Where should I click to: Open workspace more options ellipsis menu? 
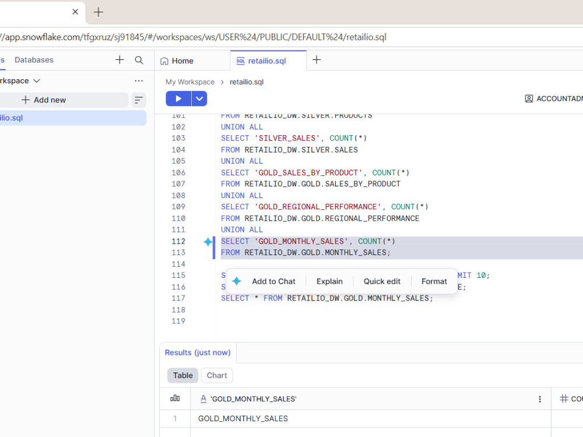[139, 80]
